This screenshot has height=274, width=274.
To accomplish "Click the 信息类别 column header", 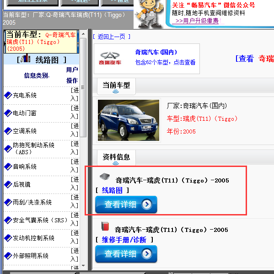I will tap(37, 75).
